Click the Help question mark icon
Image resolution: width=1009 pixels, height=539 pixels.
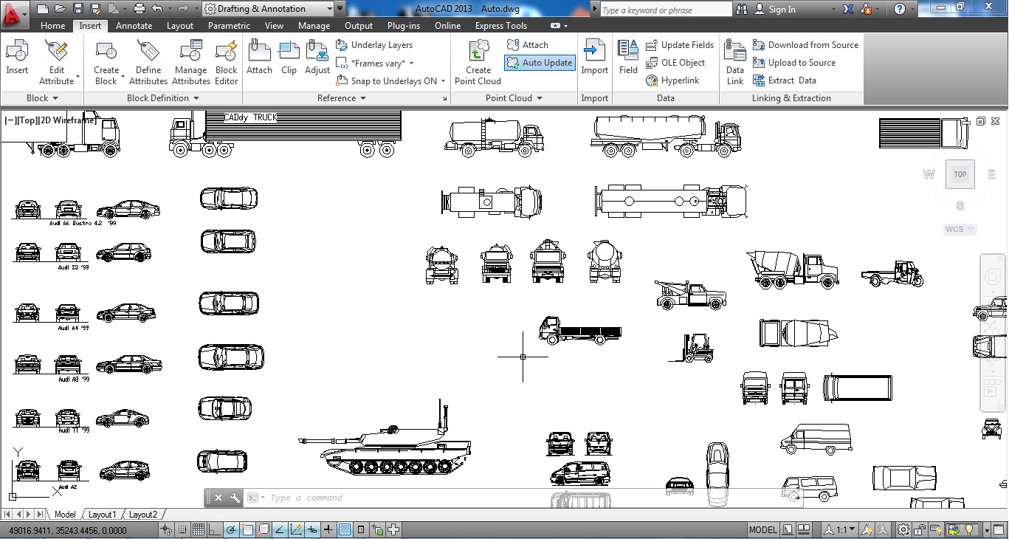[x=899, y=9]
